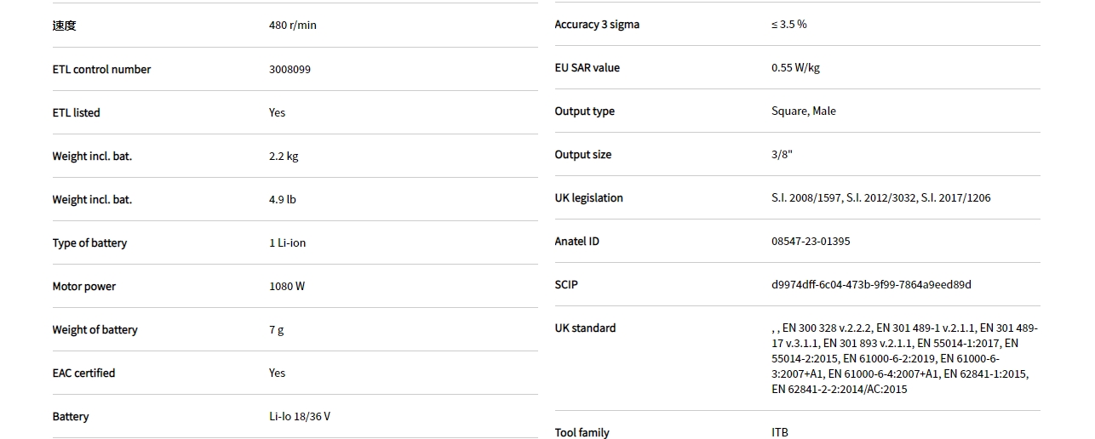Click the UK standard EN list text
The image size is (1095, 439).
click(x=903, y=358)
